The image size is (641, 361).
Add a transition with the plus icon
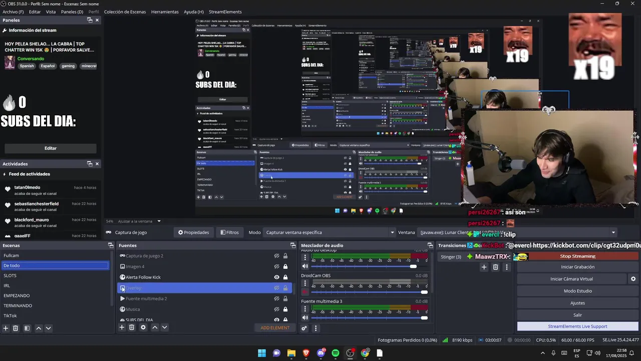click(x=484, y=267)
